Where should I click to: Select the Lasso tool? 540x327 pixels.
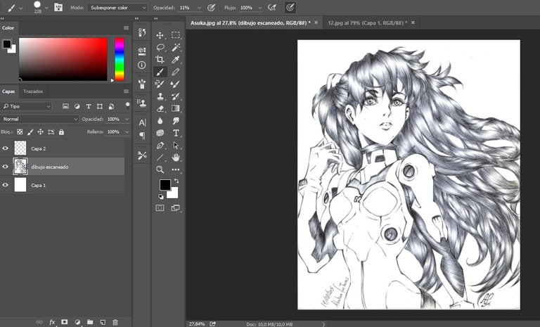[160, 47]
